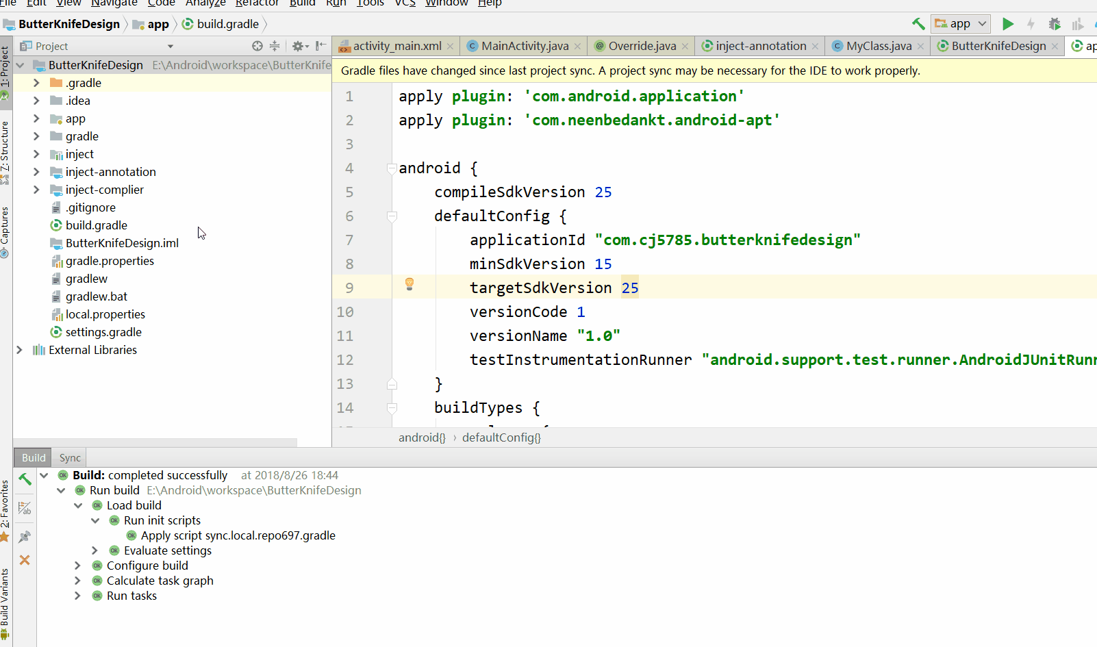Fold the android block at line 4
Viewport: 1097px width, 647px height.
coord(392,168)
